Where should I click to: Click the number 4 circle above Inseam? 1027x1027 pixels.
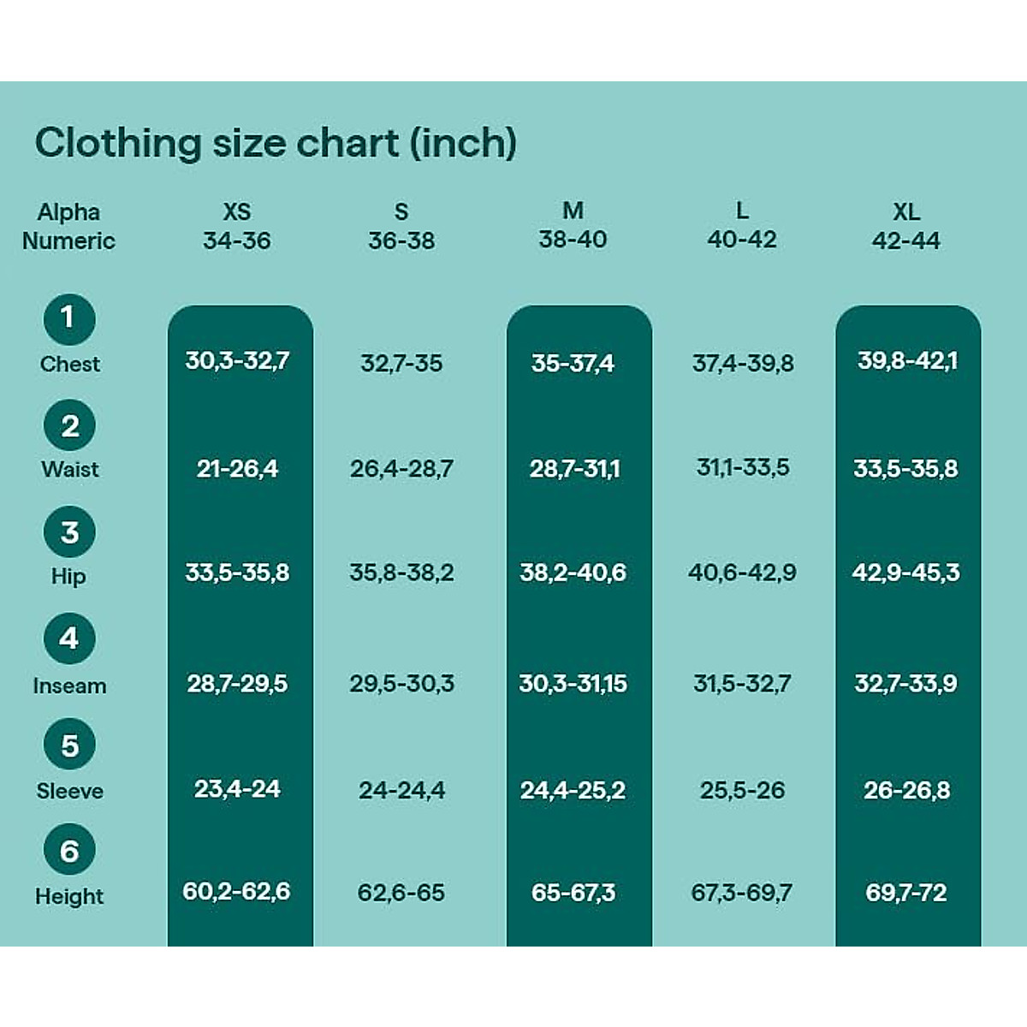(x=68, y=638)
